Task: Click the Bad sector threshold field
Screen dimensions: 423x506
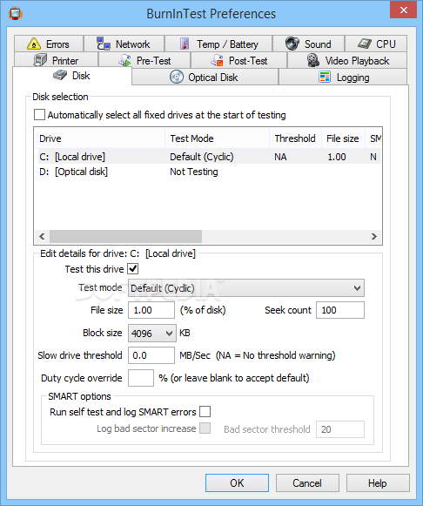Action: tap(340, 429)
